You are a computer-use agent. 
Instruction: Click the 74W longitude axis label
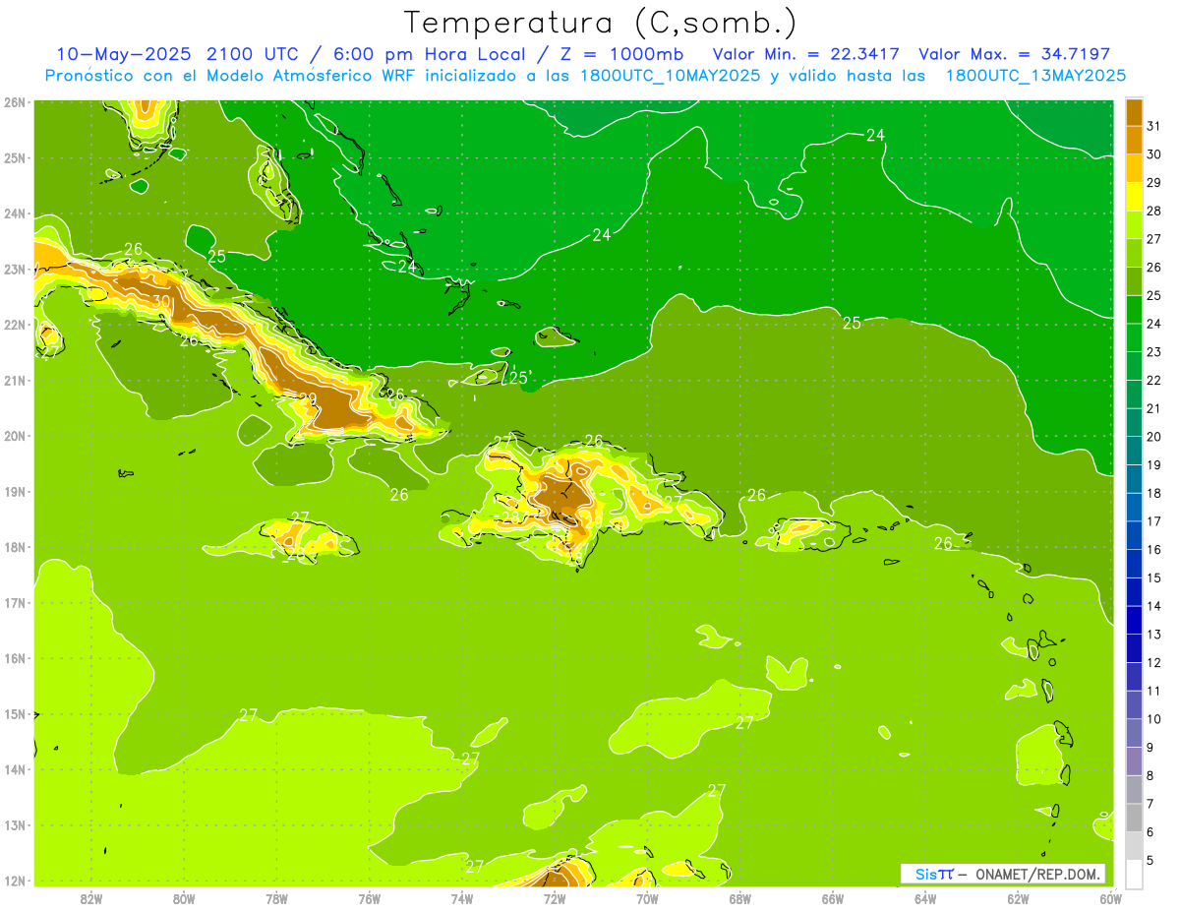pyautogui.click(x=462, y=898)
